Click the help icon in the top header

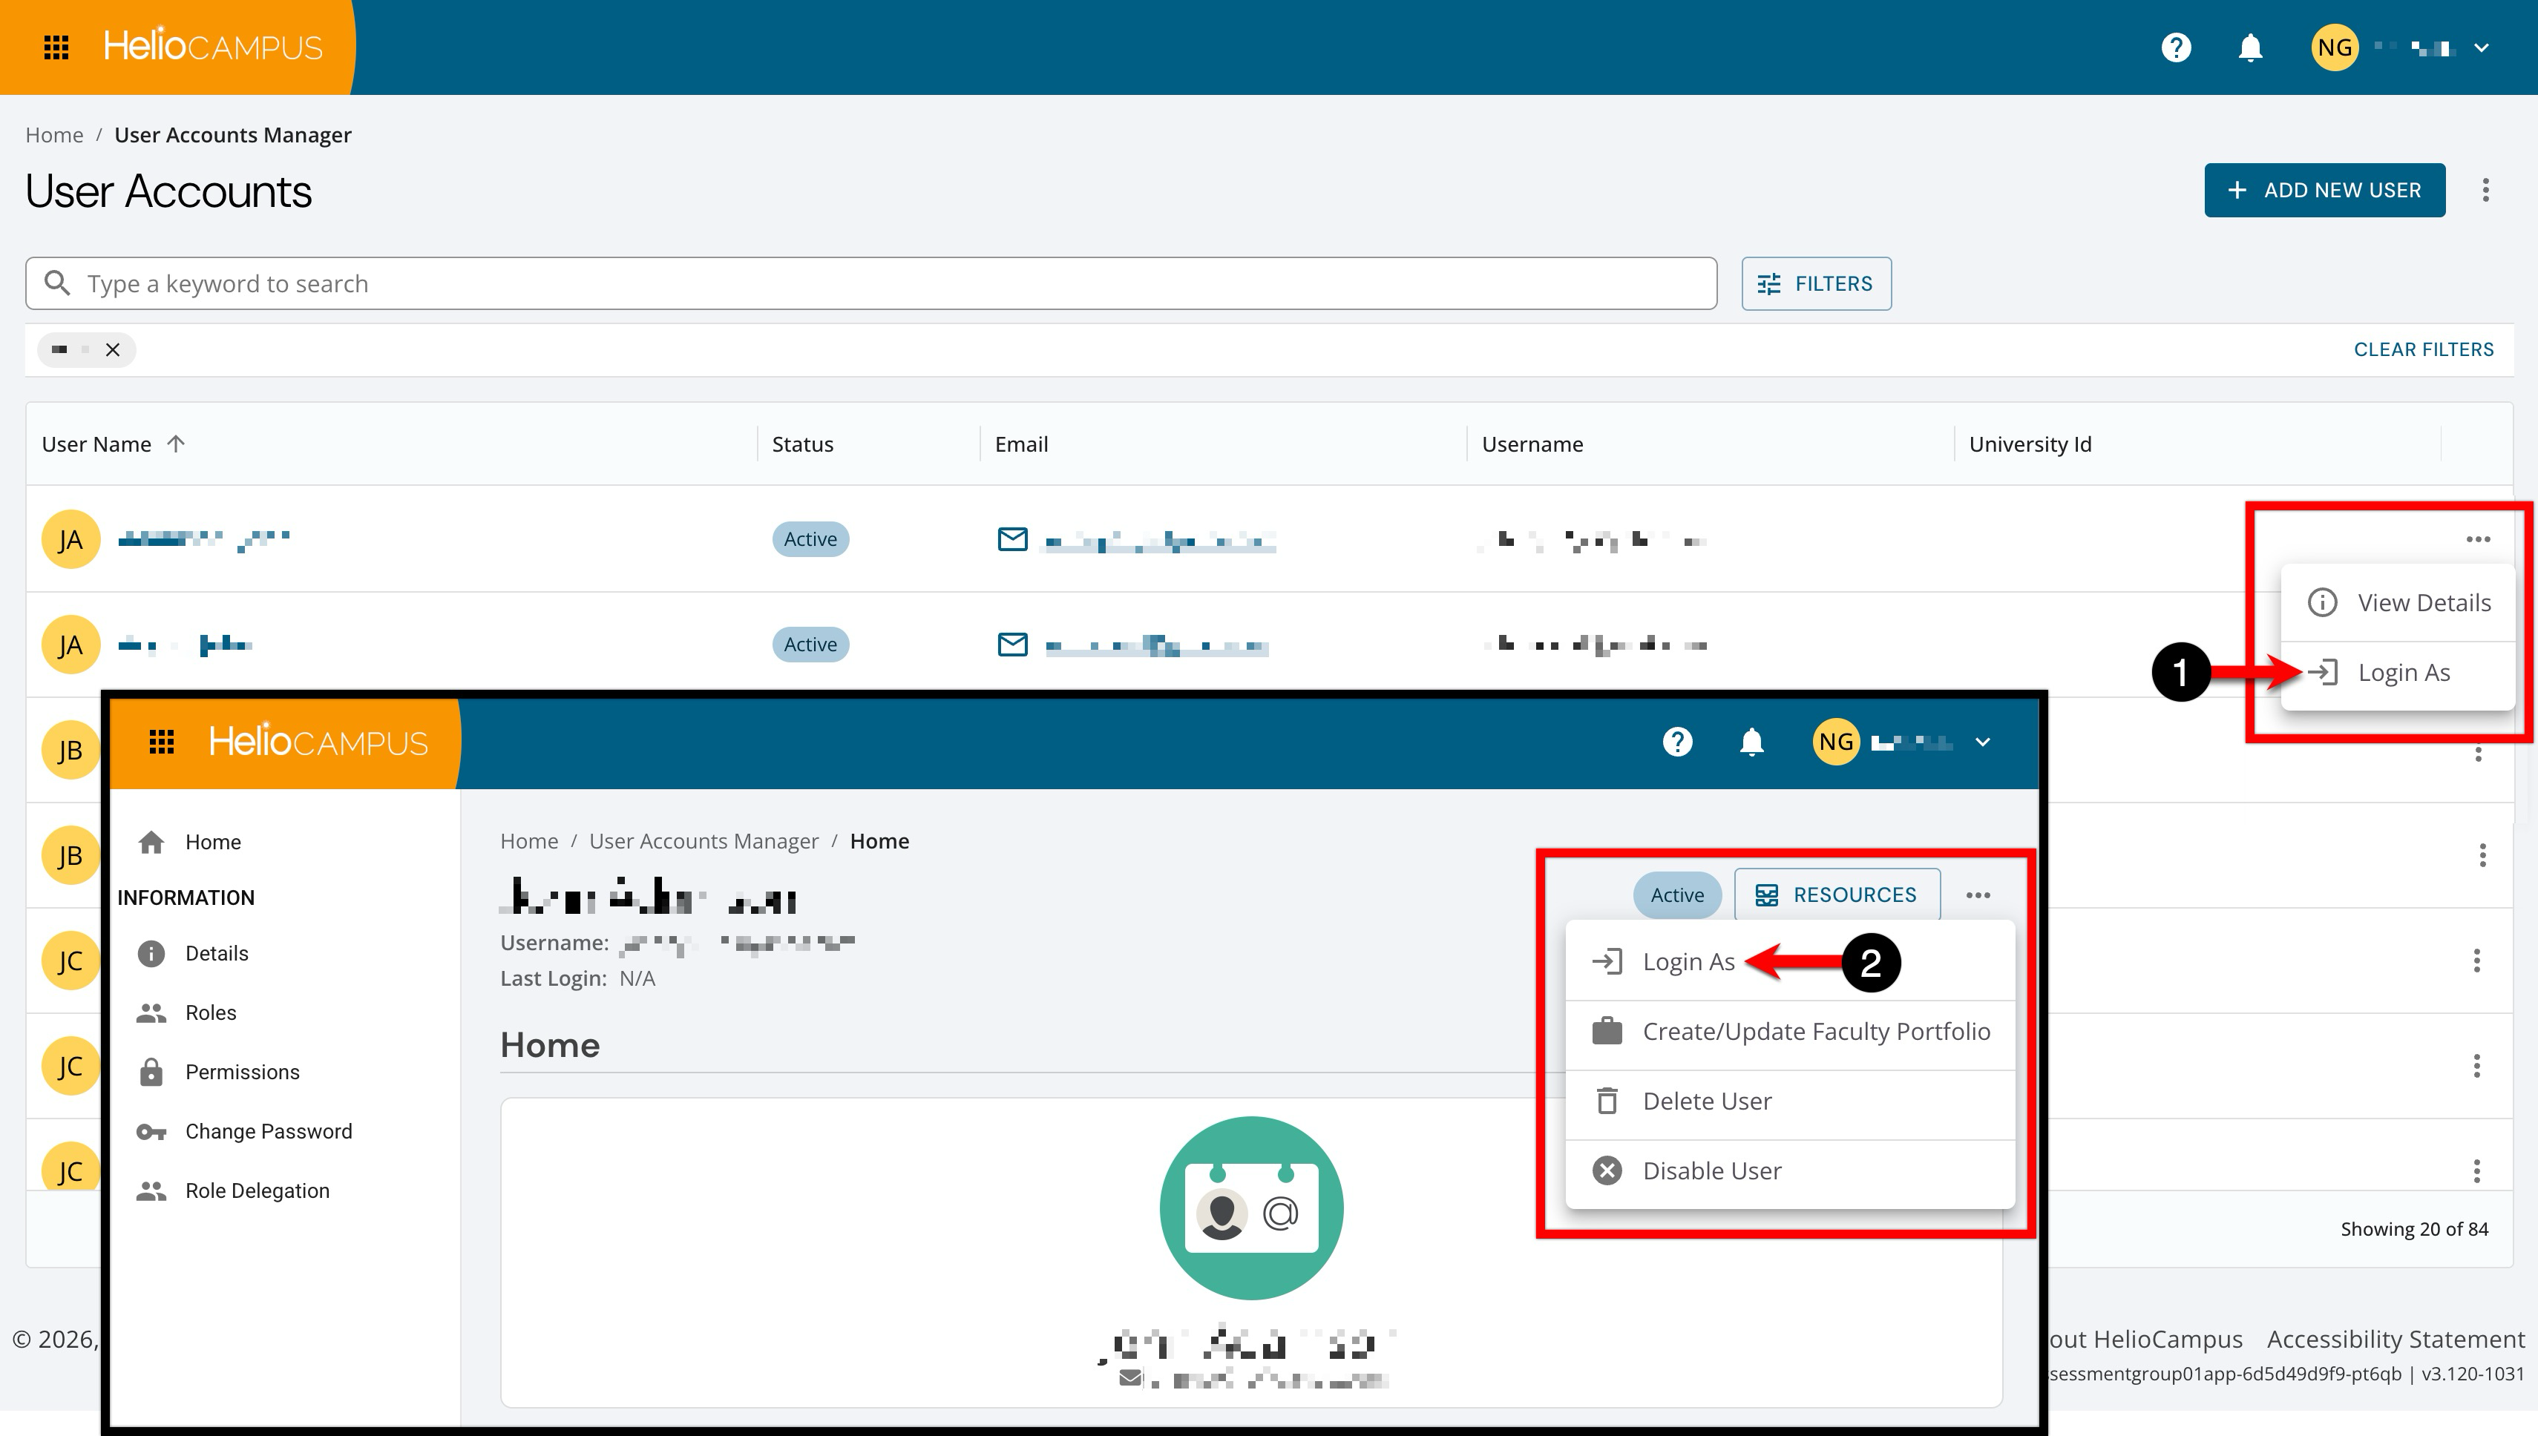tap(2176, 47)
